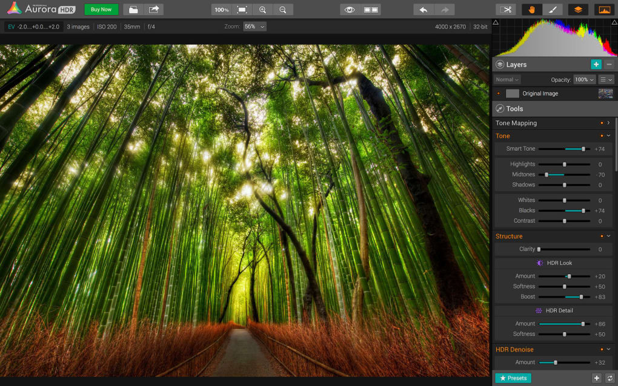Adjust the Highlights slider handle

pos(565,165)
